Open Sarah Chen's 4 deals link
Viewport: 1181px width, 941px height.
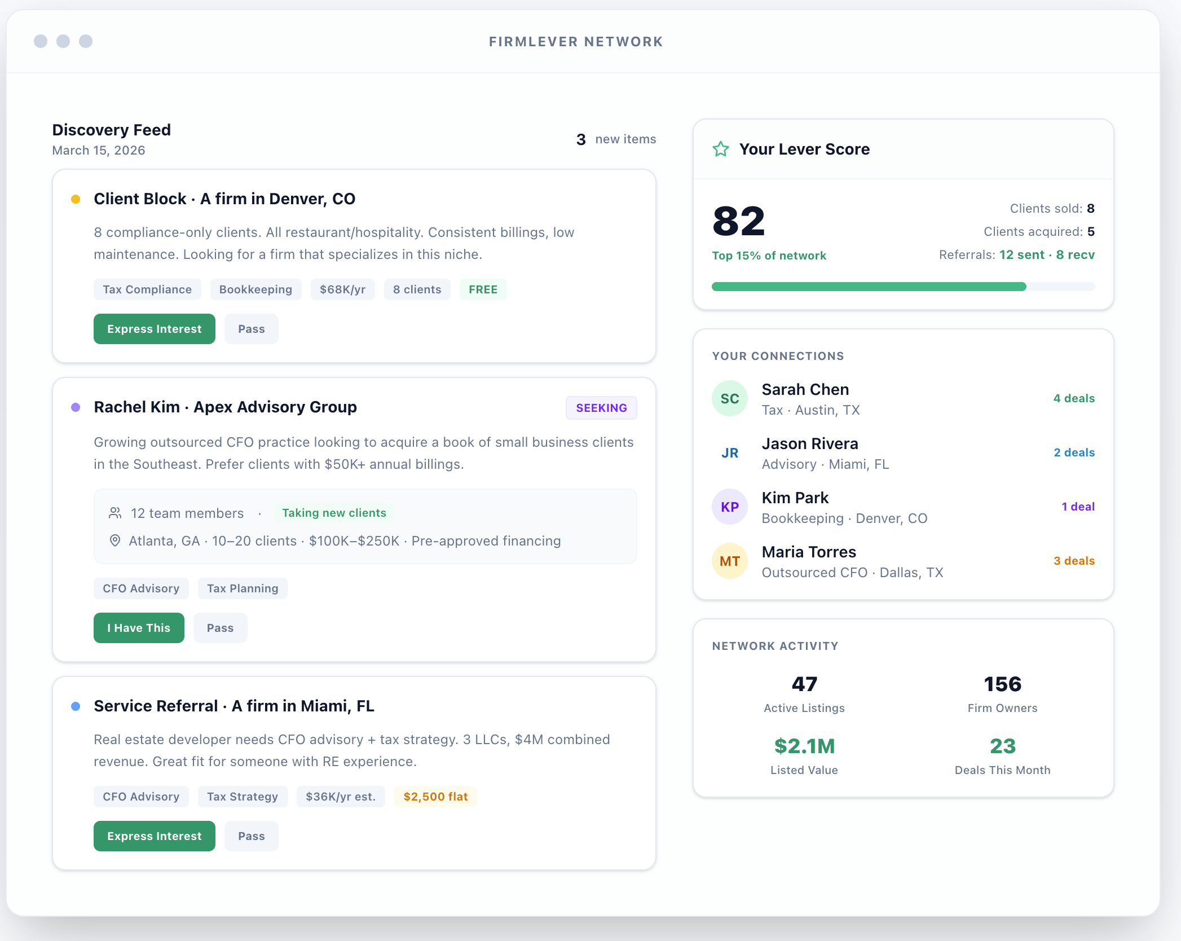(x=1073, y=398)
